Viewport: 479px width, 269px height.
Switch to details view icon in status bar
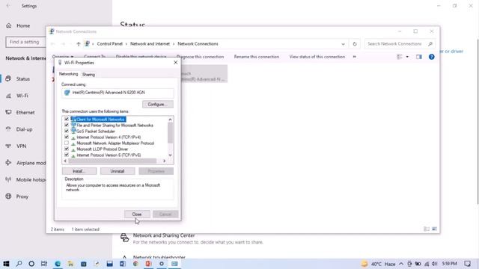click(x=427, y=229)
